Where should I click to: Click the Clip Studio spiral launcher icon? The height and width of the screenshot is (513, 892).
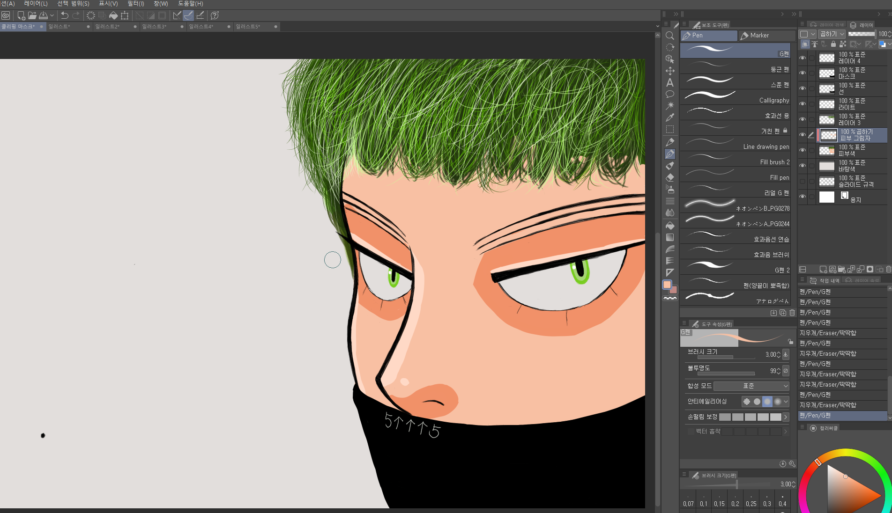6,15
